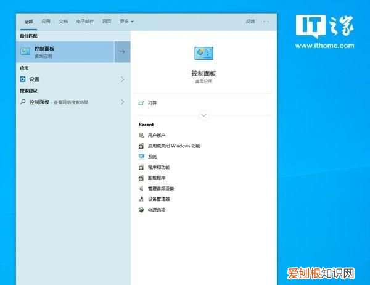The width and height of the screenshot is (370, 285).
Task: Click the 电源选项 icon
Action: (141, 210)
